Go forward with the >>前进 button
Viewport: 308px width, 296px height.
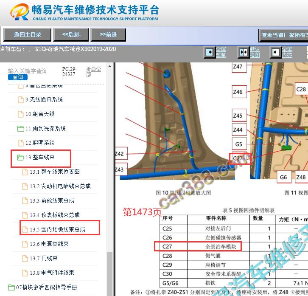pyautogui.click(x=108, y=35)
